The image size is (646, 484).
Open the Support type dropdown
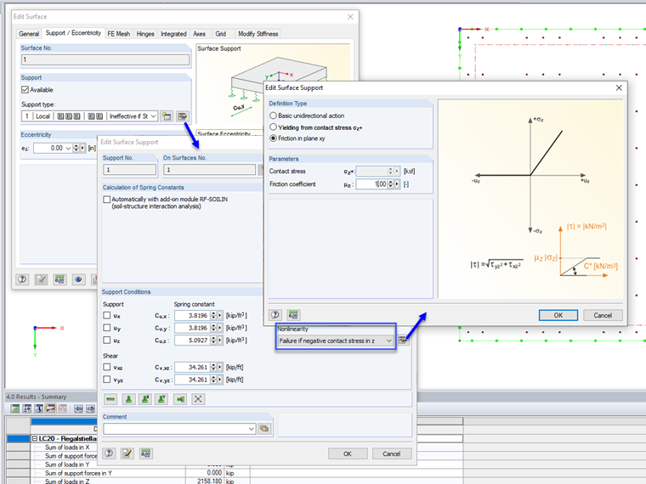[153, 116]
